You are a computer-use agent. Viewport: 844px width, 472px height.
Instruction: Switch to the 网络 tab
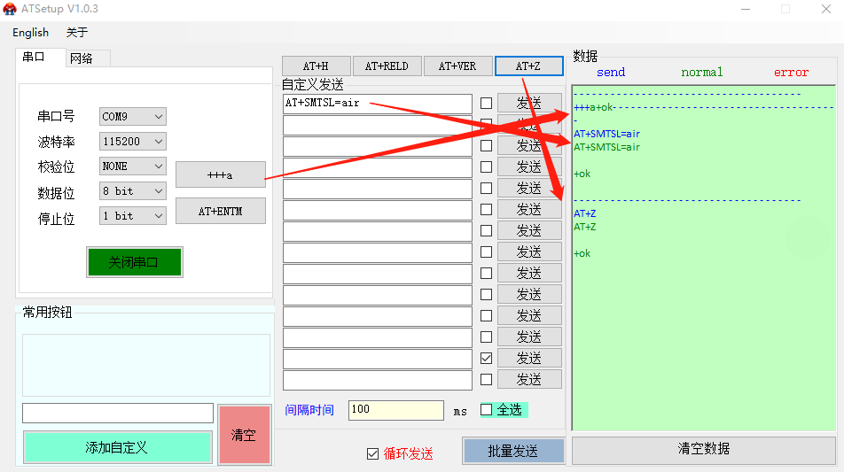click(82, 58)
